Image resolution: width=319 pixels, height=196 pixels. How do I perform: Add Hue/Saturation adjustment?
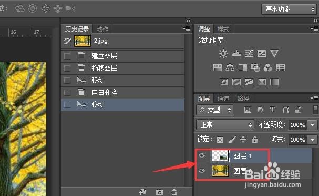(x=217, y=68)
